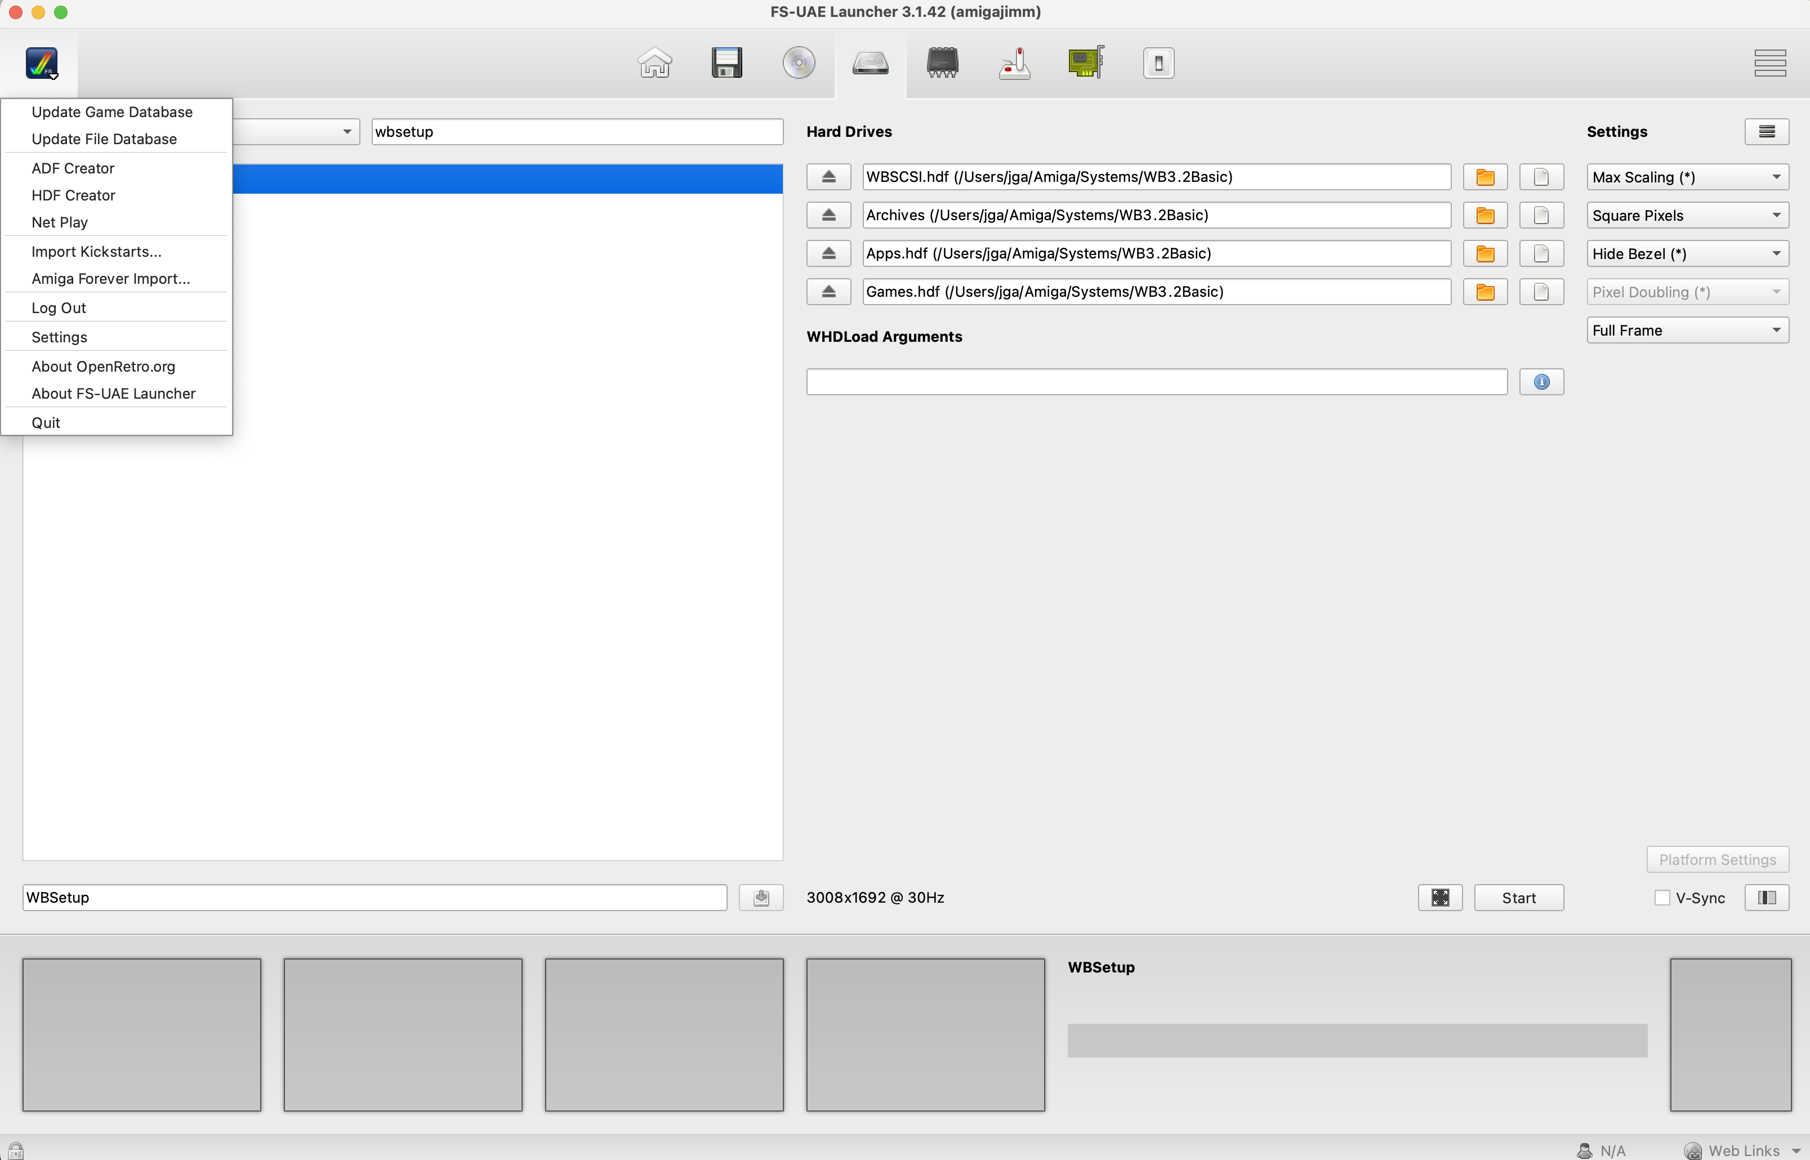1810x1160 pixels.
Task: Eject the WBSCSI.hdf hard drive
Action: point(828,177)
